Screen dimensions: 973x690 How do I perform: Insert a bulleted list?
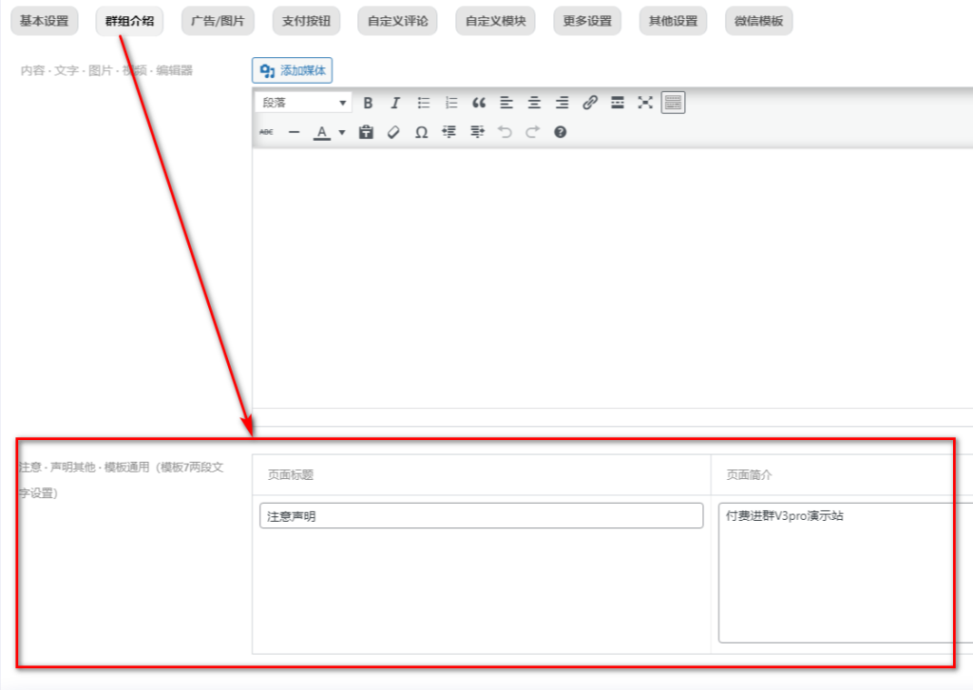[424, 103]
